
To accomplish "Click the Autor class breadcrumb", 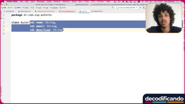I will 63,8.
